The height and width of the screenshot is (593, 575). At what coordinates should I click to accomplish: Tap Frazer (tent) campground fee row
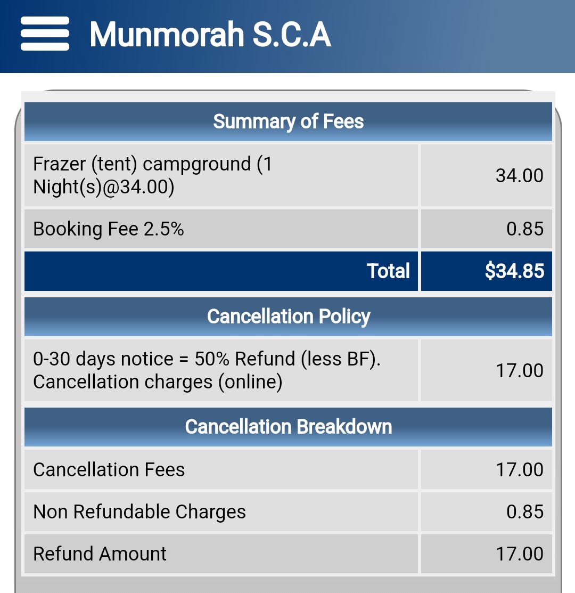[x=221, y=175]
